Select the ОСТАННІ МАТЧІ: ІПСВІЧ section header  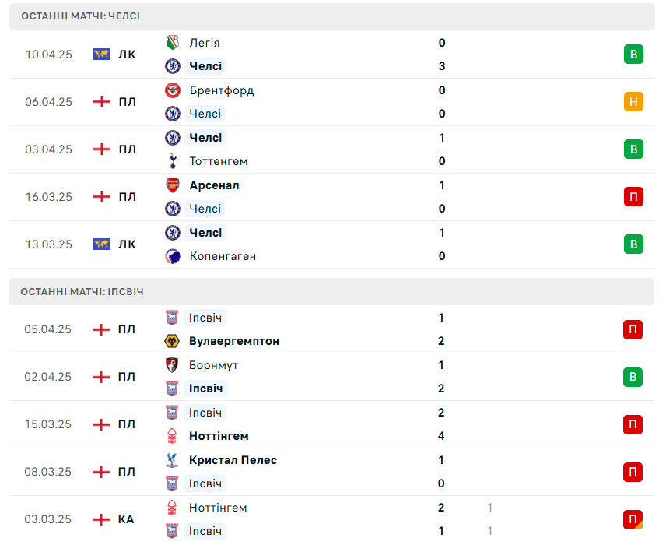pyautogui.click(x=331, y=292)
